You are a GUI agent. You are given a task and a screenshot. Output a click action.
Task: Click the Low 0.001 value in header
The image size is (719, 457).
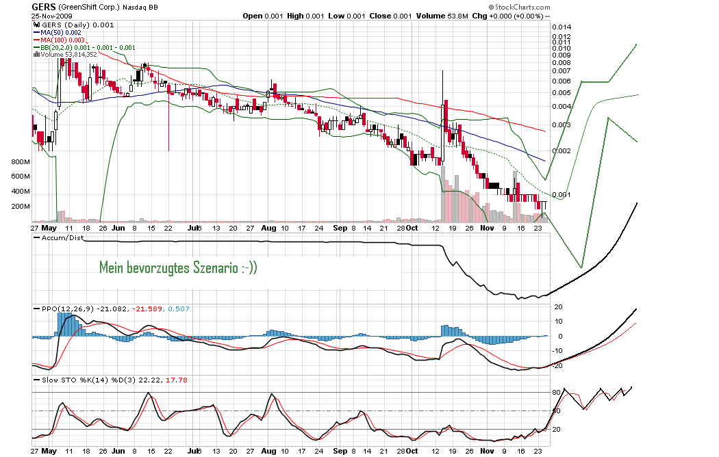click(346, 16)
